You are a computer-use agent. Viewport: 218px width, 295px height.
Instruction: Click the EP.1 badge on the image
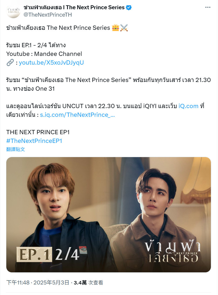34,254
